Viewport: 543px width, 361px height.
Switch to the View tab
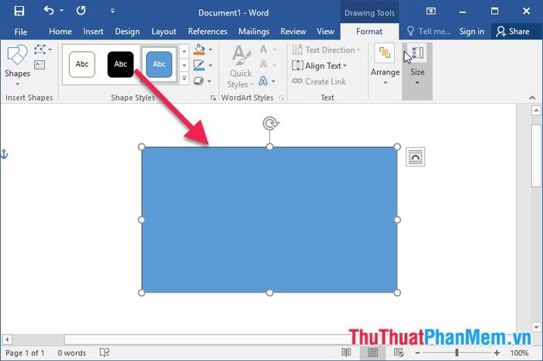[x=325, y=32]
